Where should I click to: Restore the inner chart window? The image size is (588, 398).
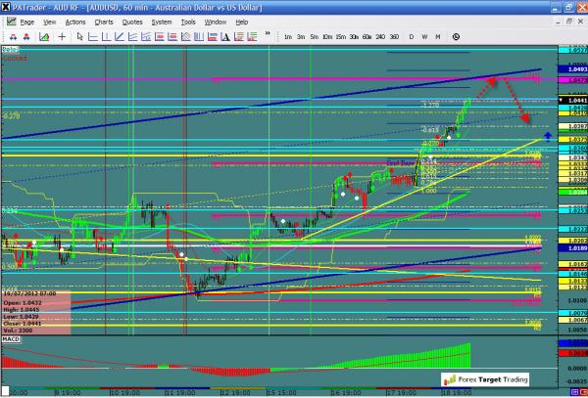click(569, 22)
